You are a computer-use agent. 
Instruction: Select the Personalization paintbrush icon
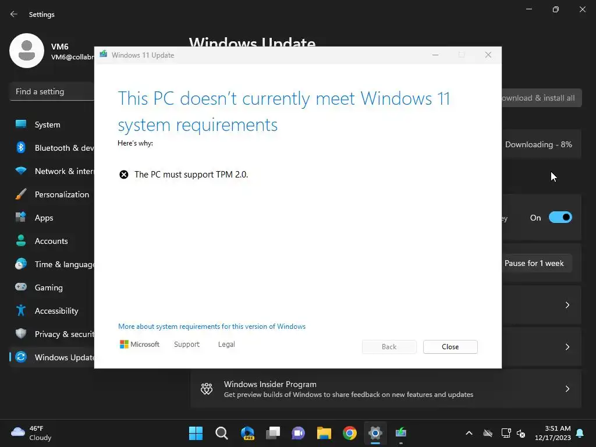pos(21,194)
